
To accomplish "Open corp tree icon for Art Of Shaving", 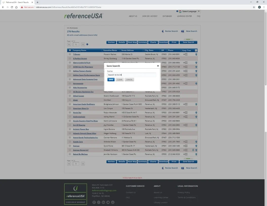I will (185, 125).
